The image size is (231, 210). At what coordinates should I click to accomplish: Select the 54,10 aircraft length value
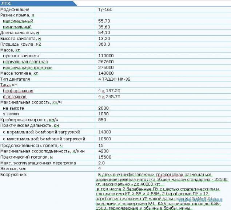tap(104, 33)
